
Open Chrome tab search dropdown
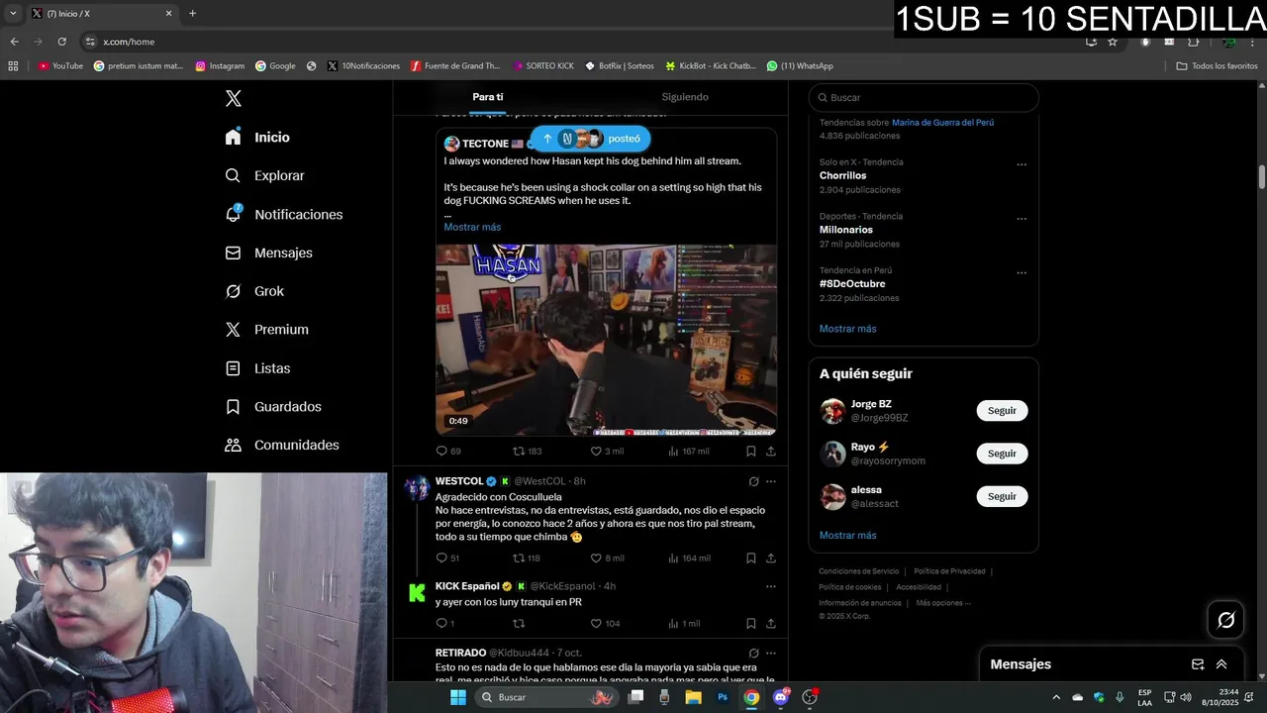coord(13,13)
